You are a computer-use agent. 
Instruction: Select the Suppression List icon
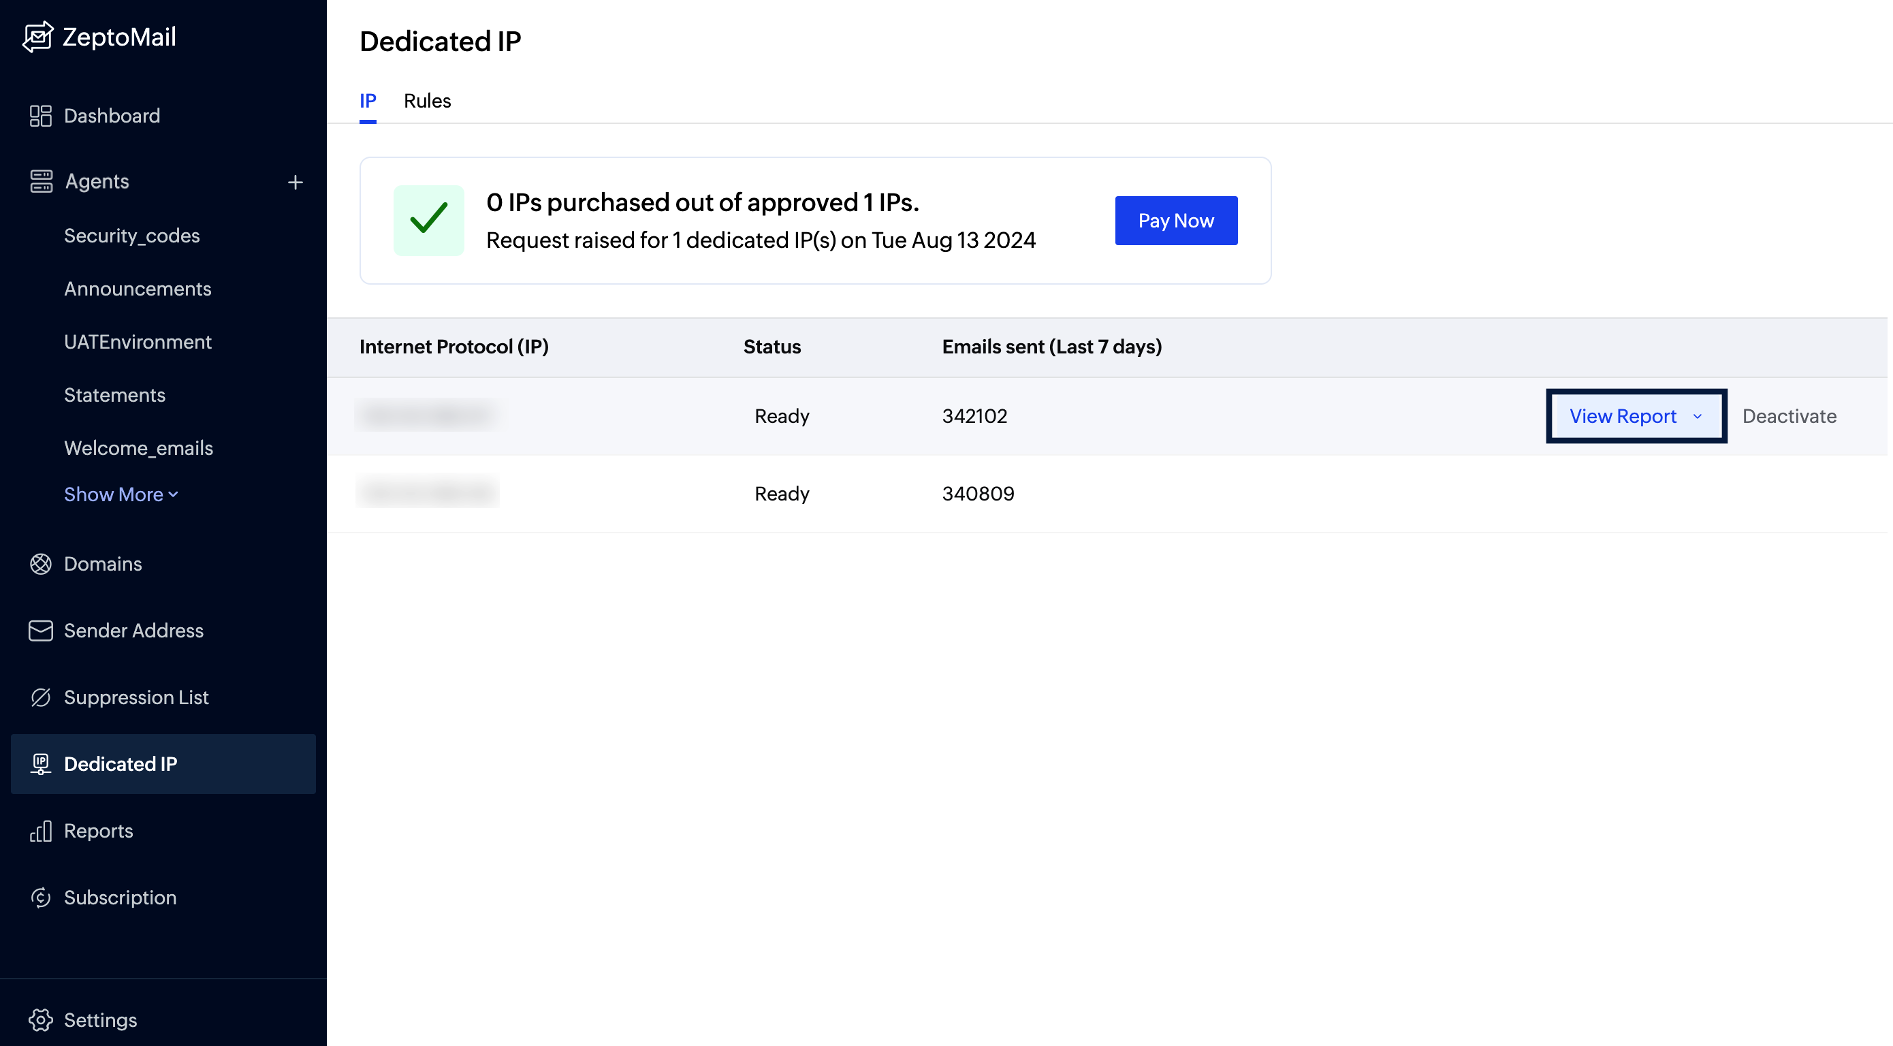pyautogui.click(x=40, y=697)
